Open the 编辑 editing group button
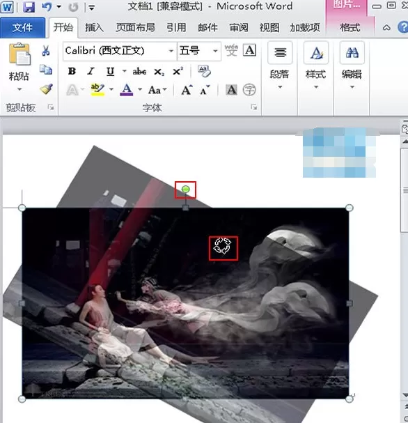 (352, 66)
